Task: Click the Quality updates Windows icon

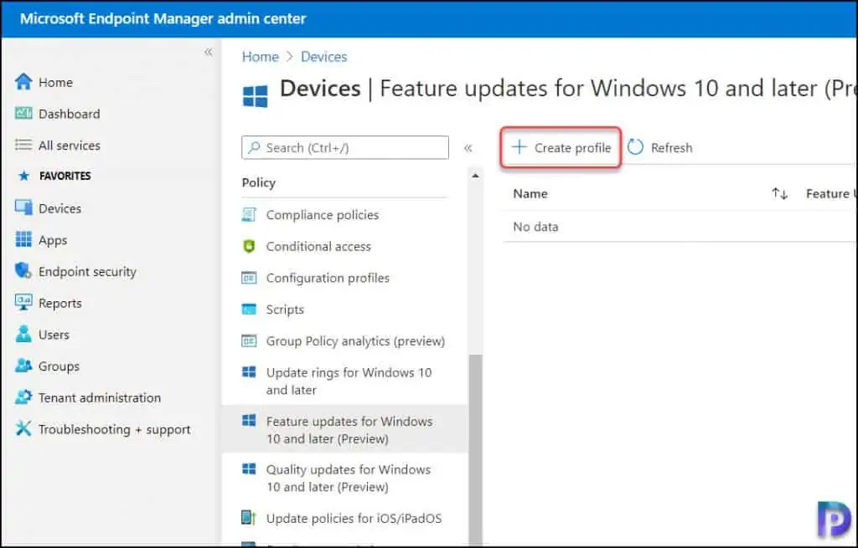Action: coord(249,469)
